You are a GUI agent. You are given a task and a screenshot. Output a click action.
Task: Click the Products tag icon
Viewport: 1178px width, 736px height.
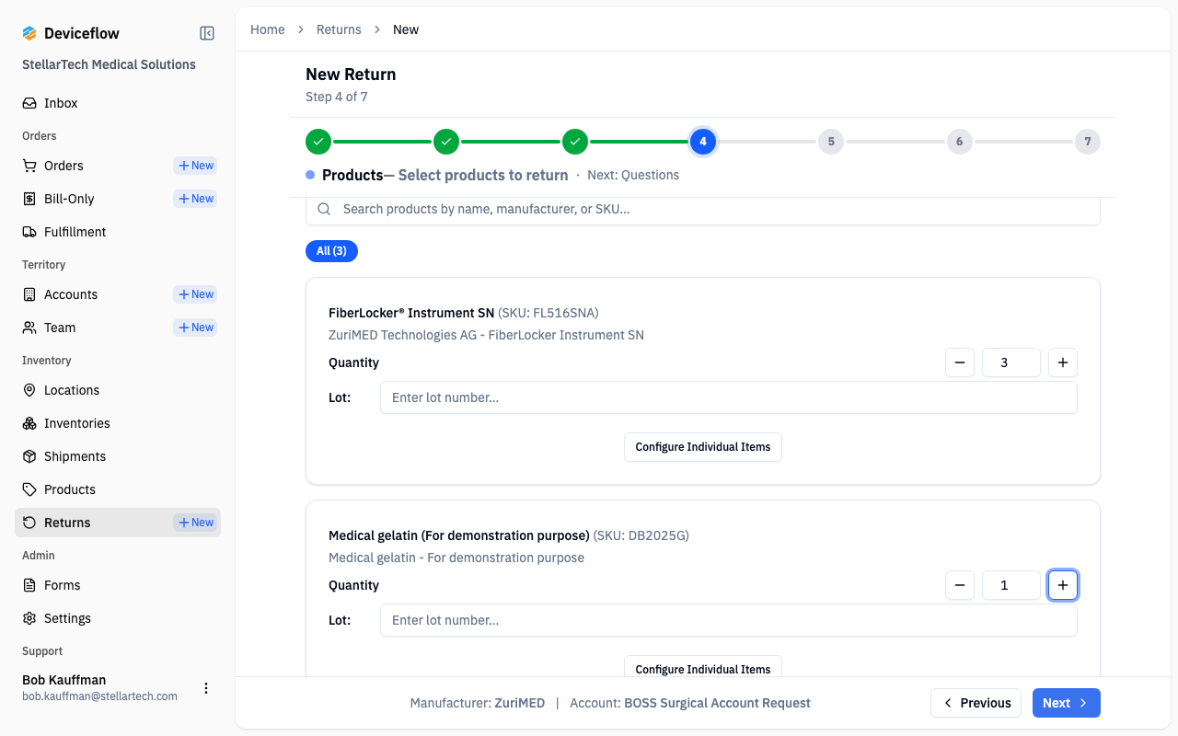pyautogui.click(x=29, y=489)
